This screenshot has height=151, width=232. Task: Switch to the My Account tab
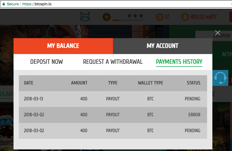coord(163,46)
